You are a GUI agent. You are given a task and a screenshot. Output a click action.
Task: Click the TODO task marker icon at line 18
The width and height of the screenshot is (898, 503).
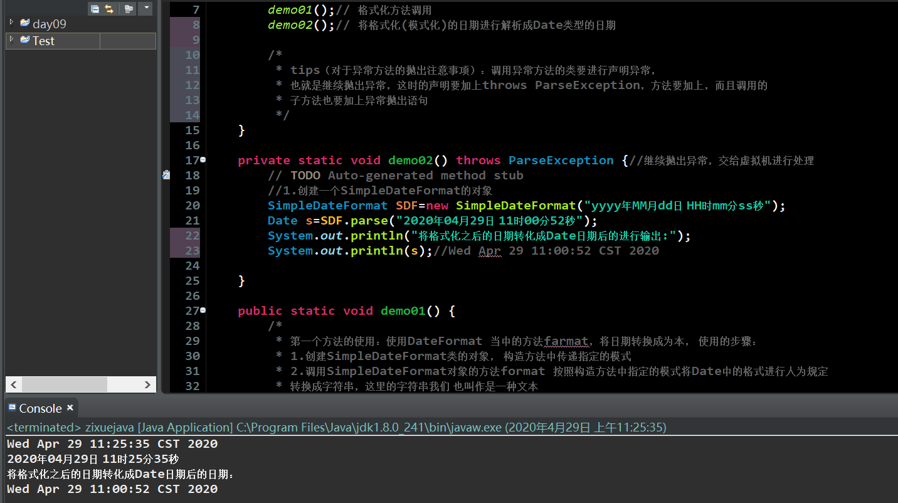tap(166, 175)
